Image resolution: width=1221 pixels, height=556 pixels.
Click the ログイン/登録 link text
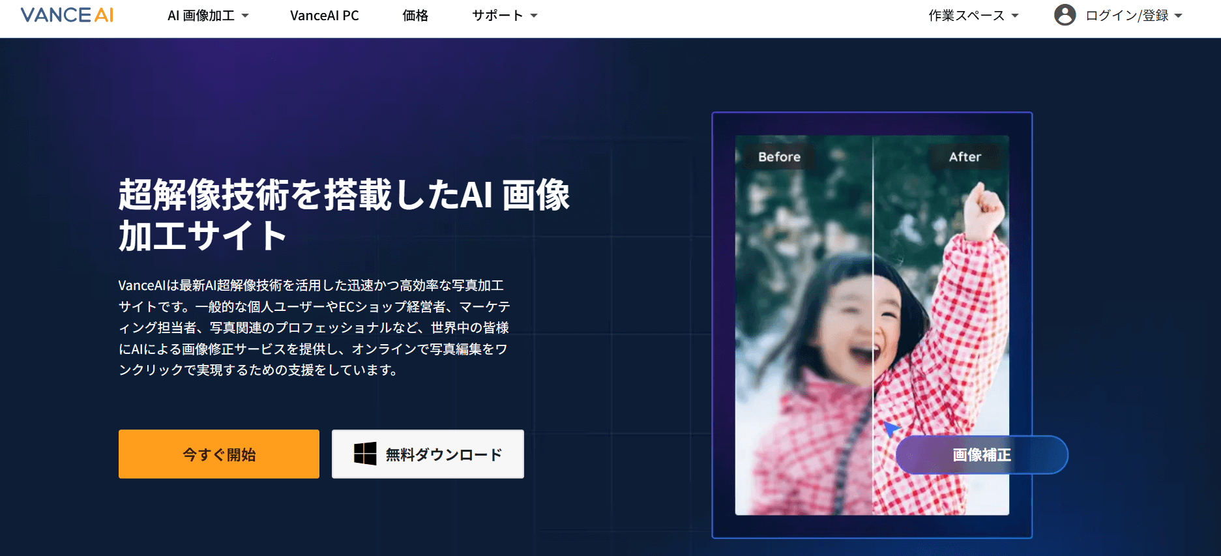coord(1126,16)
